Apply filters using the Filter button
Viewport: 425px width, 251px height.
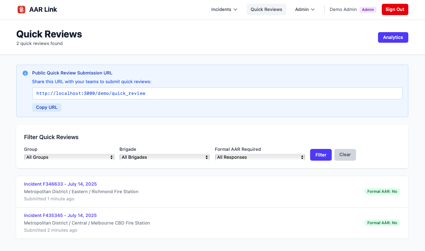point(321,155)
